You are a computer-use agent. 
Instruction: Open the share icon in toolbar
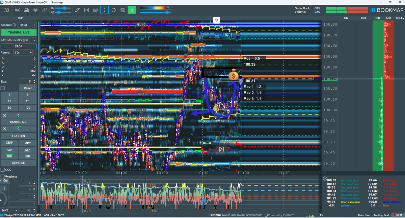click(x=18, y=10)
